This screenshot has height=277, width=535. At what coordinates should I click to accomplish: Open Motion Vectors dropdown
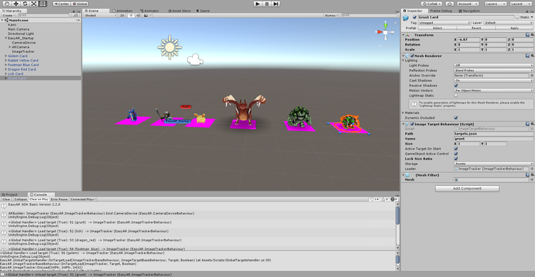click(494, 90)
